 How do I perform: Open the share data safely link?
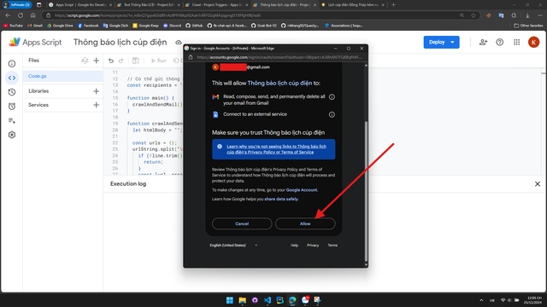click(x=281, y=199)
